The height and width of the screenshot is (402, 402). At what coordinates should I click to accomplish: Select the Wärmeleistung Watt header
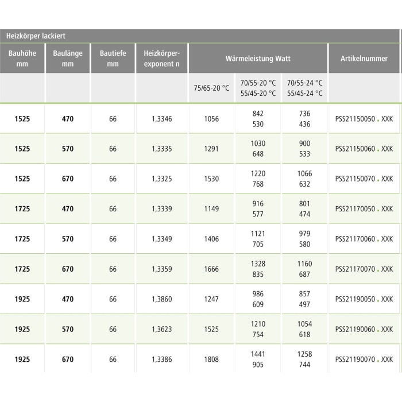click(x=258, y=59)
